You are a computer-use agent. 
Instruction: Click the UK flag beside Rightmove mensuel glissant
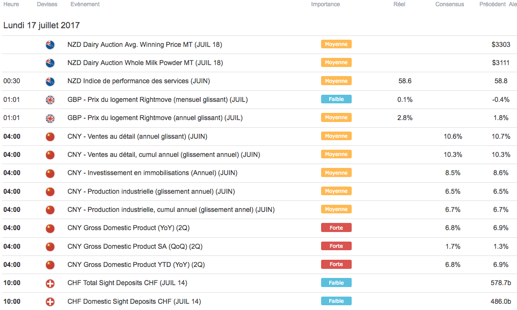tap(50, 100)
